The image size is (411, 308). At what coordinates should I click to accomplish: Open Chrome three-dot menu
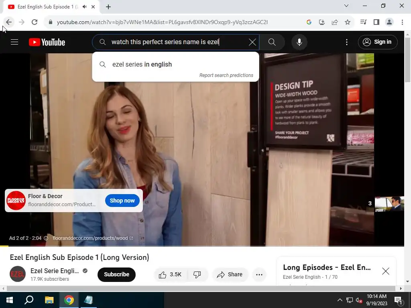(x=402, y=22)
